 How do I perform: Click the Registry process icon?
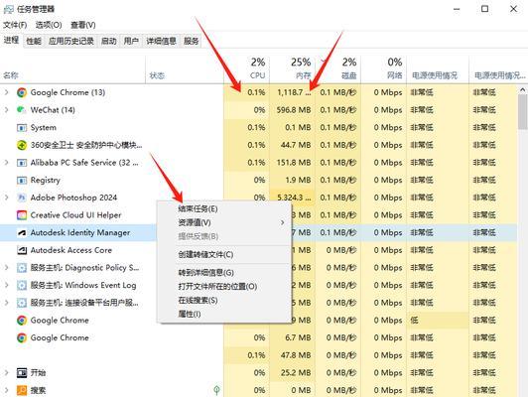(x=22, y=181)
